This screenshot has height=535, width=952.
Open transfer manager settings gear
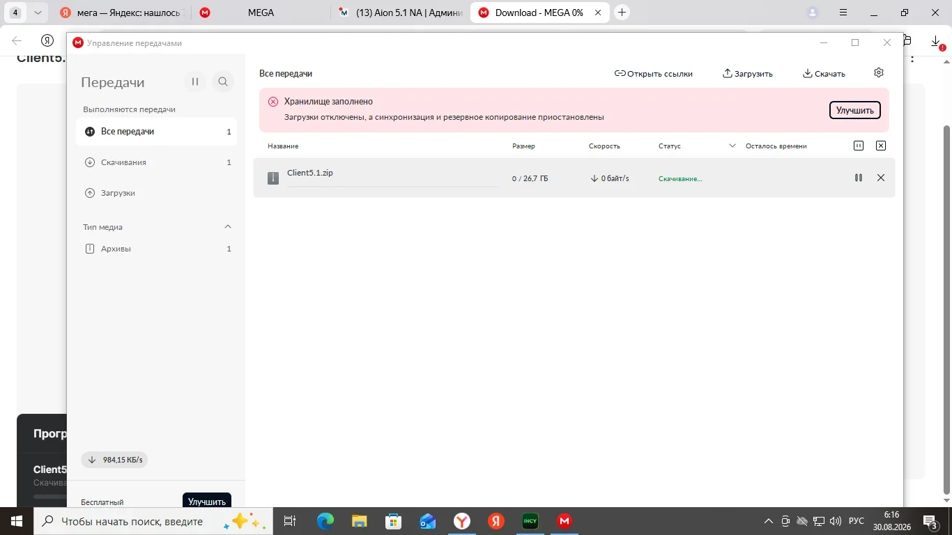[x=879, y=73]
